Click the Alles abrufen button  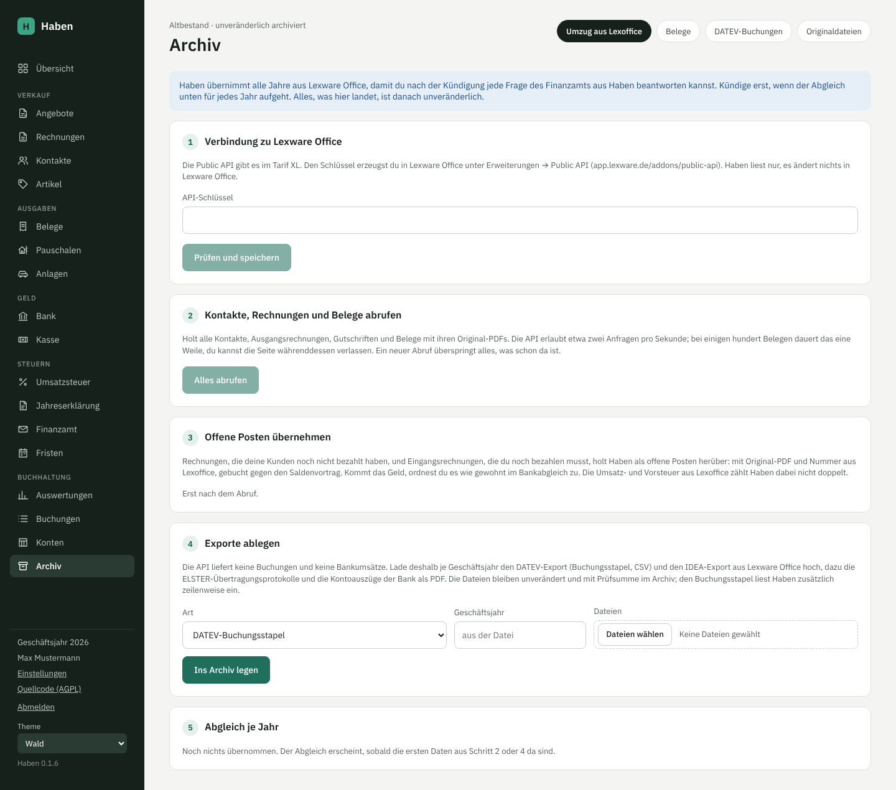(220, 380)
